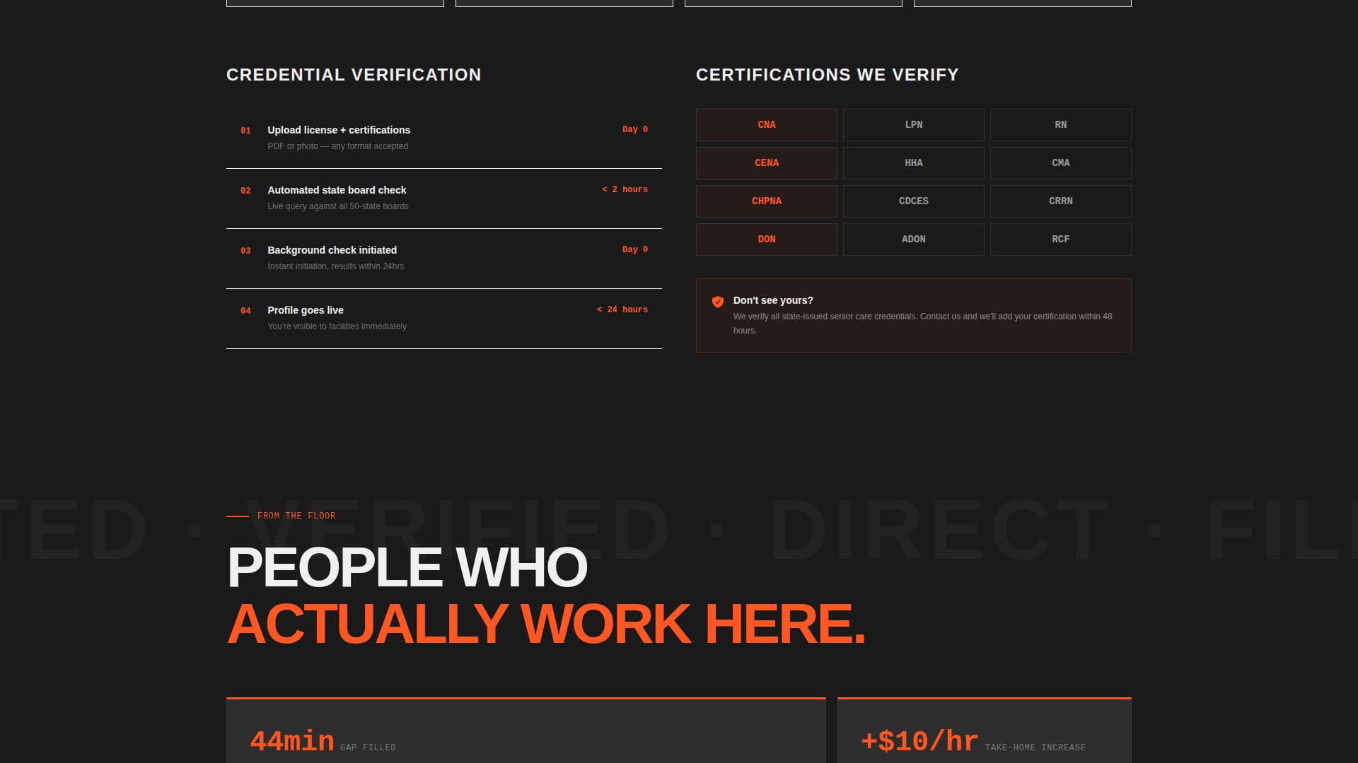Viewport: 1358px width, 763px height.
Task: Select the CNA certification tile
Action: [767, 125]
